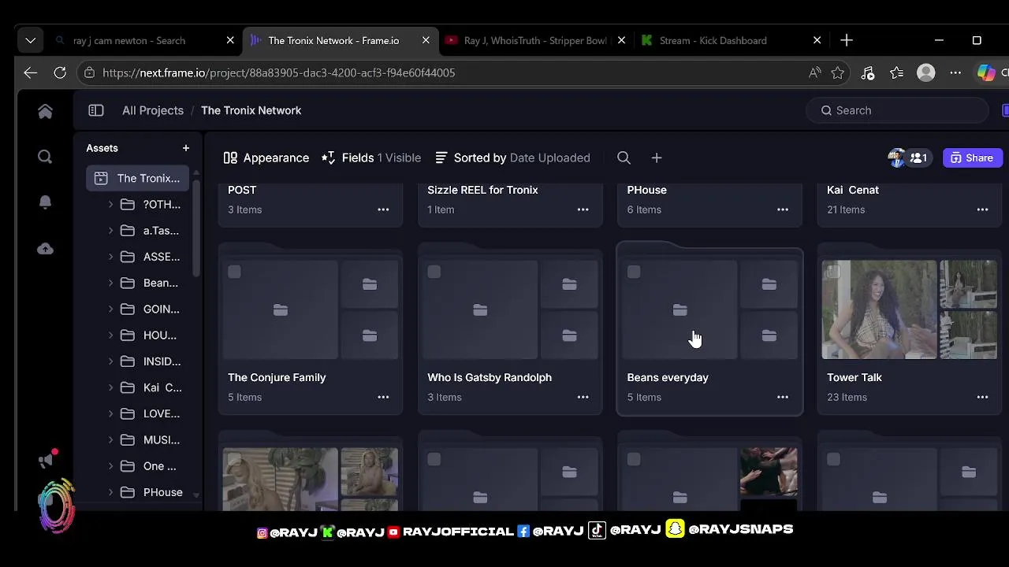Open browser settings and more menu
The image size is (1009, 567).
click(x=955, y=72)
